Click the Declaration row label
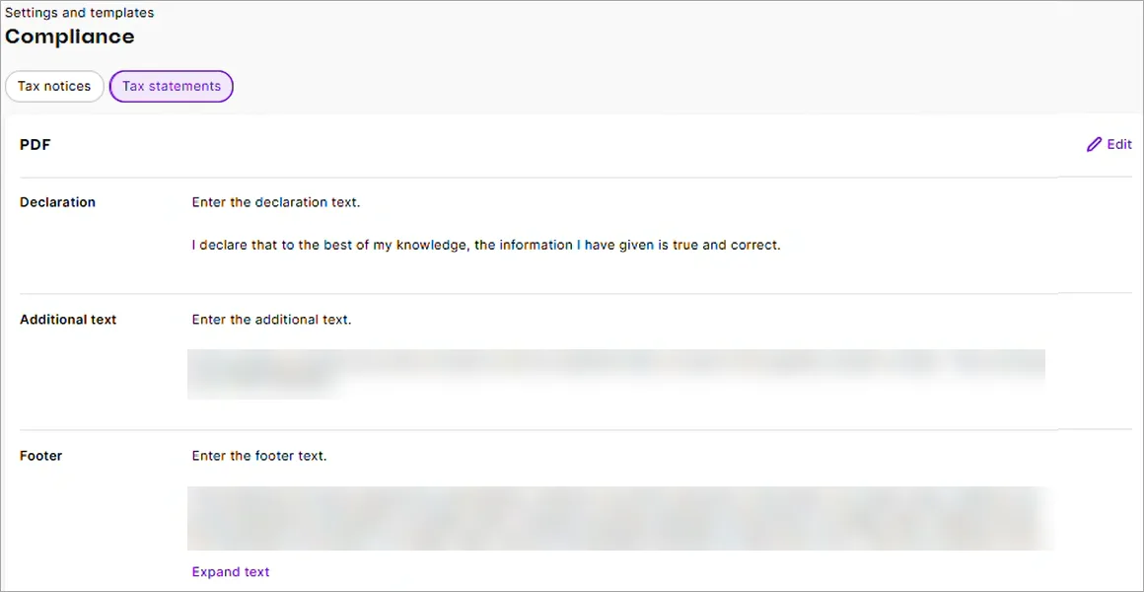Viewport: 1144px width, 592px height. point(57,201)
